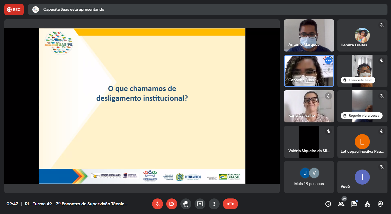Viewport: 391px width, 214px height.
Task: Open meeting details info icon
Action: pyautogui.click(x=328, y=204)
